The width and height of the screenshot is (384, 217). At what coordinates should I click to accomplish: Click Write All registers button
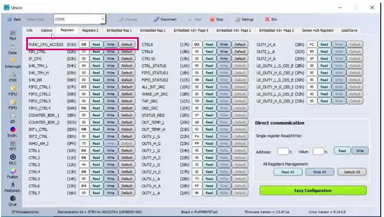[x=320, y=172]
